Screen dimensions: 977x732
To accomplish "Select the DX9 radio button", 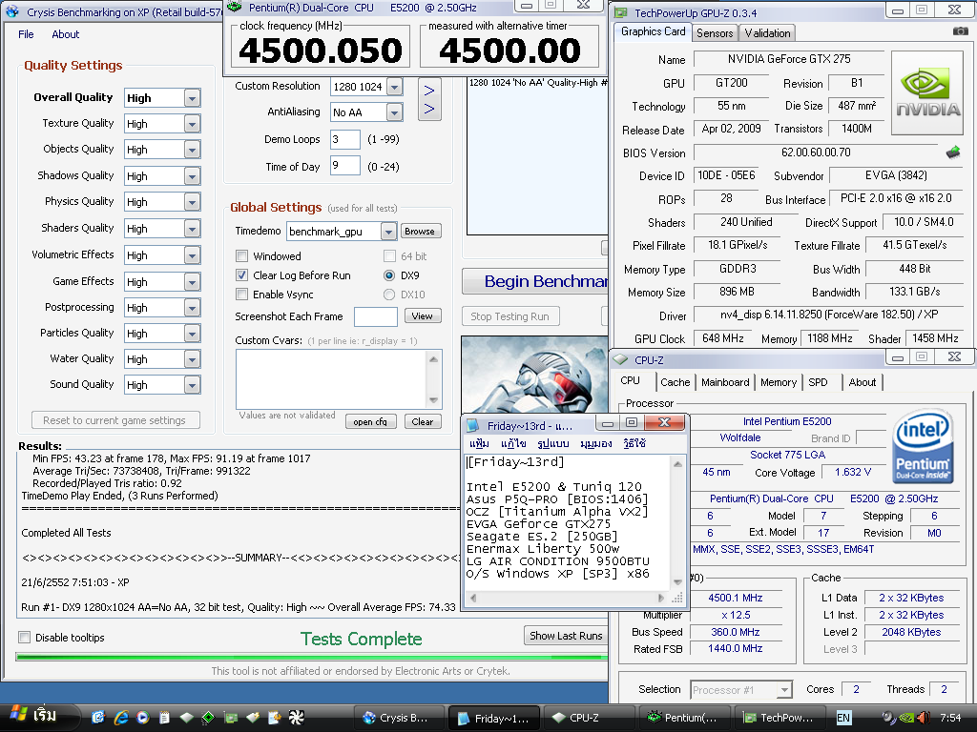I will (389, 275).
